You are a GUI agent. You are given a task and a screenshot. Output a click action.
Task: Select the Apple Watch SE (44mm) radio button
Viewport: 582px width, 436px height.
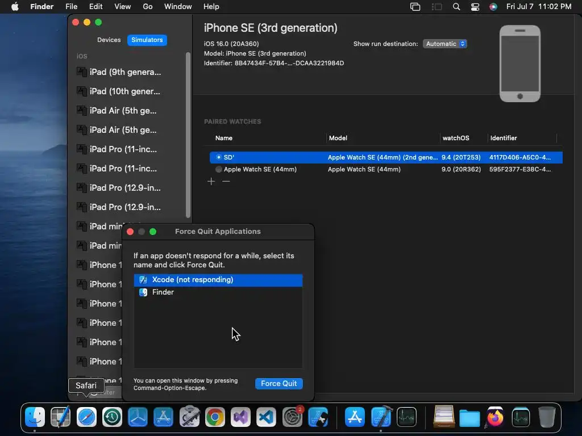pyautogui.click(x=219, y=169)
